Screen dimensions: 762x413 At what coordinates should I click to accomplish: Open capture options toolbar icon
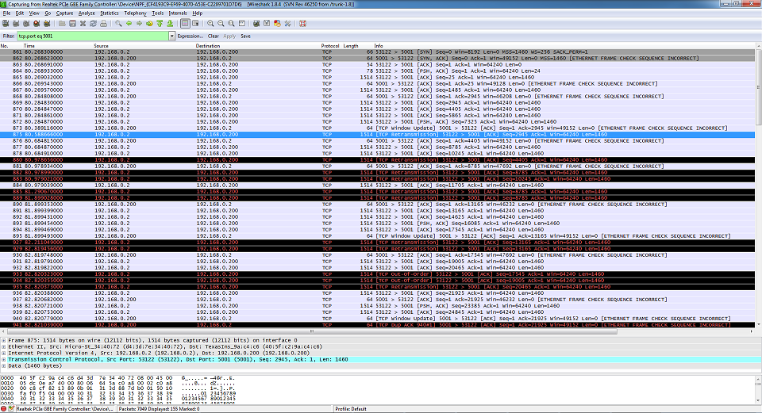[16, 23]
